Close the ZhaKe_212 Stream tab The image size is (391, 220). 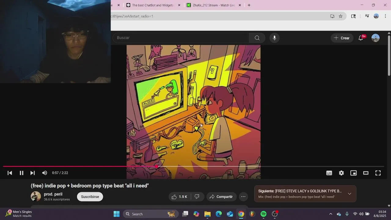click(x=240, y=5)
